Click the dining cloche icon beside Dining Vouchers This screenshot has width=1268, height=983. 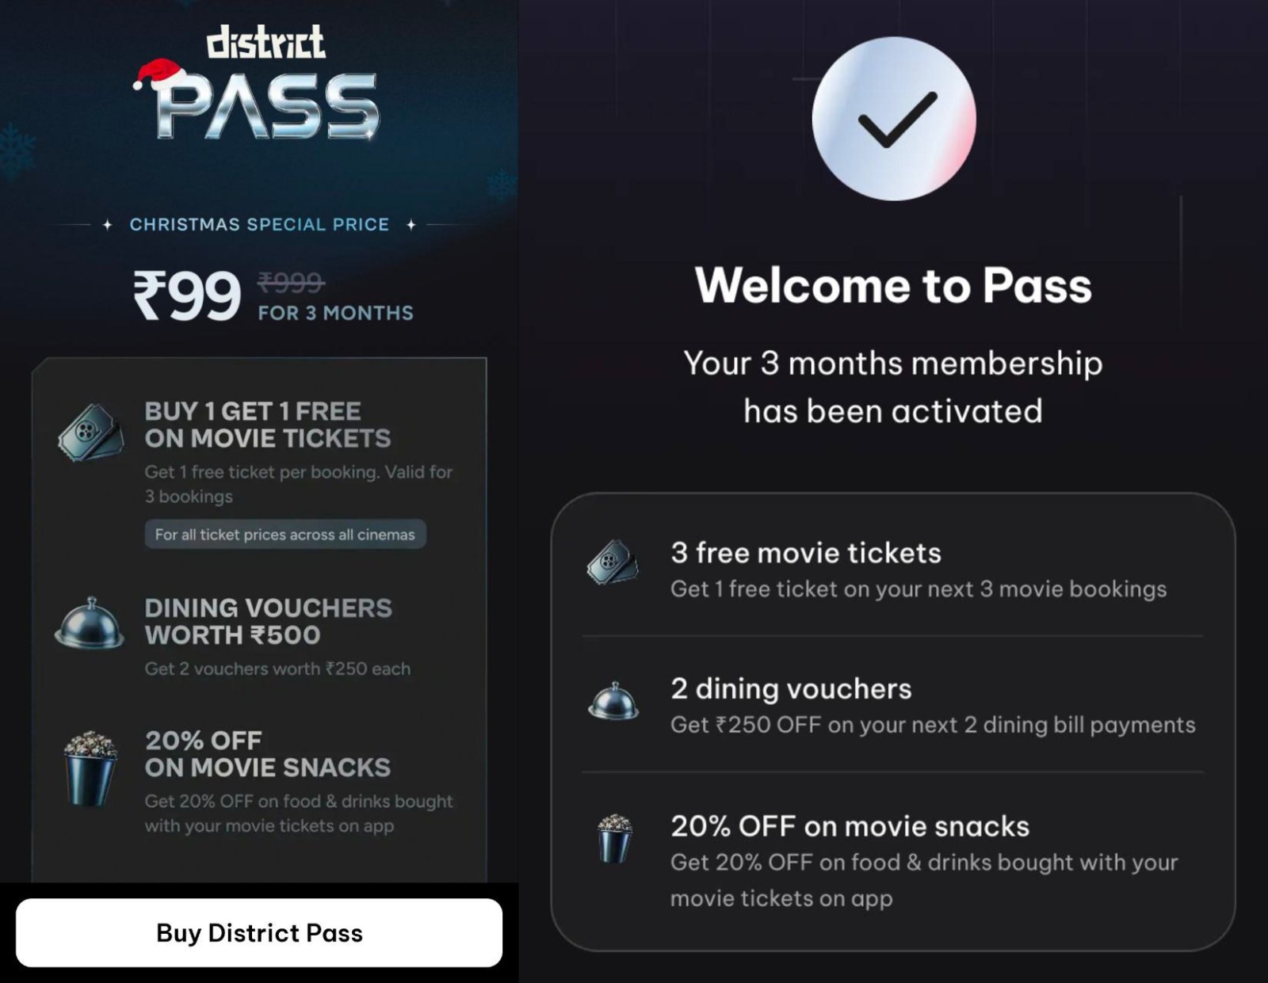90,624
